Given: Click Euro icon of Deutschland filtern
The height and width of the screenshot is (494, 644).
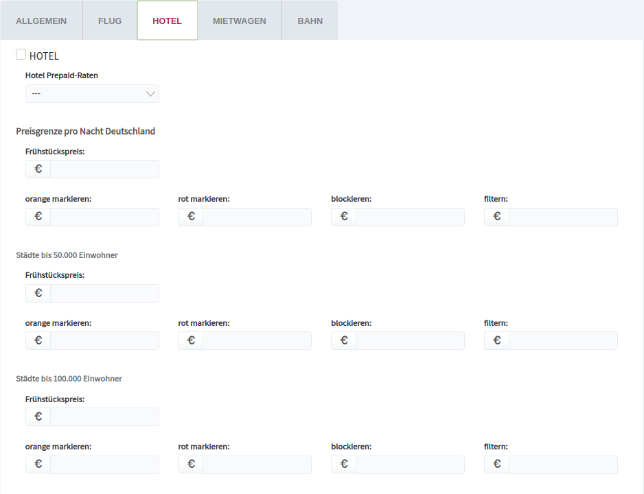Looking at the screenshot, I should [x=497, y=217].
